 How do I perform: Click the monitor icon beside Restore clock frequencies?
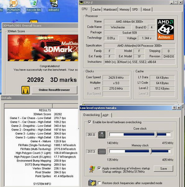[x=92, y=183]
